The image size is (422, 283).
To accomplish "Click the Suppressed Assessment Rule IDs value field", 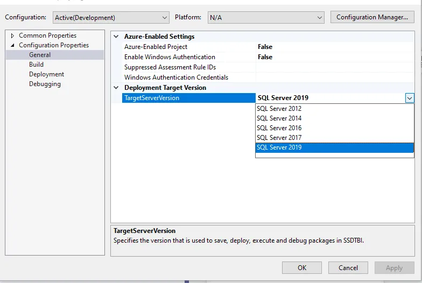I will tap(335, 67).
